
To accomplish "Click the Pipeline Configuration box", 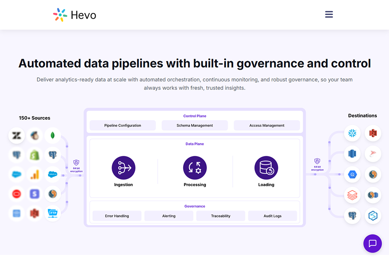I will (x=122, y=125).
